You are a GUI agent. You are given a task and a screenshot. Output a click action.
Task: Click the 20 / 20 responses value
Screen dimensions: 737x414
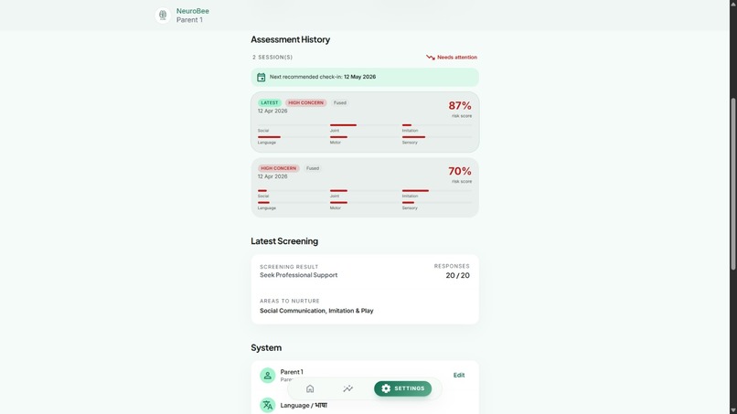tap(457, 275)
